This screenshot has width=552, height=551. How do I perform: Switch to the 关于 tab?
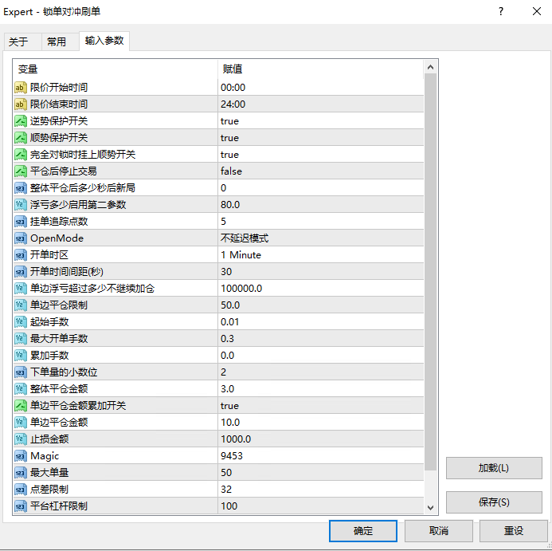(18, 42)
